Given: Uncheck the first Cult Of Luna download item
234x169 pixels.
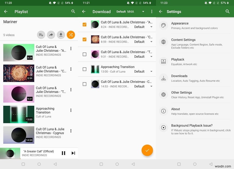Looking at the screenshot, I should [x=85, y=24].
